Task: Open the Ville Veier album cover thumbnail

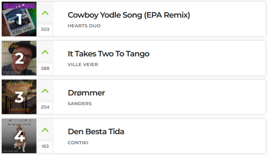Action: (19, 58)
